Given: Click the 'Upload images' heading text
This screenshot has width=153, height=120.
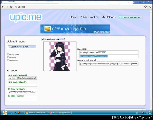Looking at the screenshot, I should click(16, 41).
